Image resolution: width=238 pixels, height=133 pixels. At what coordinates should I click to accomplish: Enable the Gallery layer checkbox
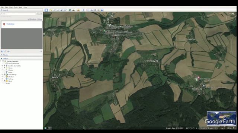[4, 79]
